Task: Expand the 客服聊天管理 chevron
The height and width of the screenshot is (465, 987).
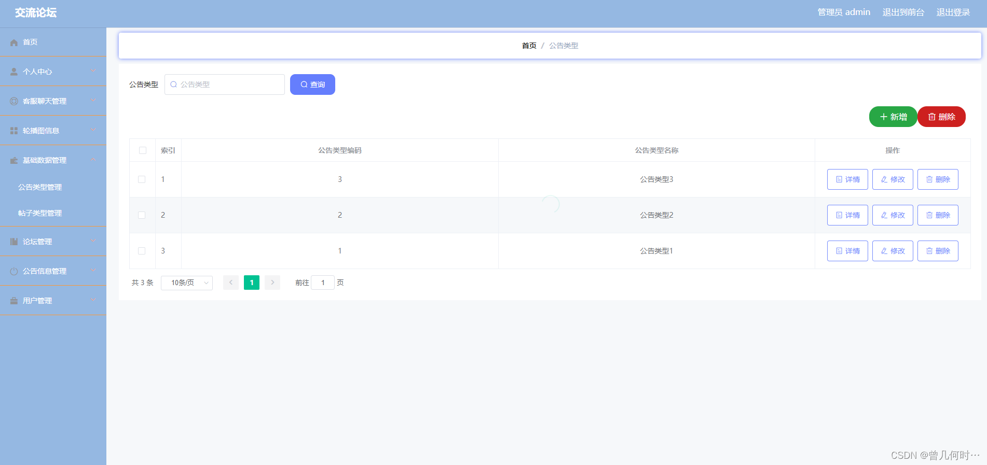Action: pos(93,101)
